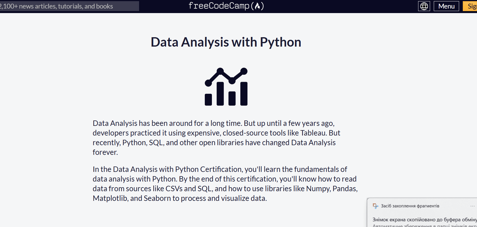The height and width of the screenshot is (227, 477).
Task: Select the Data Analysis with Python heading
Action: coord(226,42)
